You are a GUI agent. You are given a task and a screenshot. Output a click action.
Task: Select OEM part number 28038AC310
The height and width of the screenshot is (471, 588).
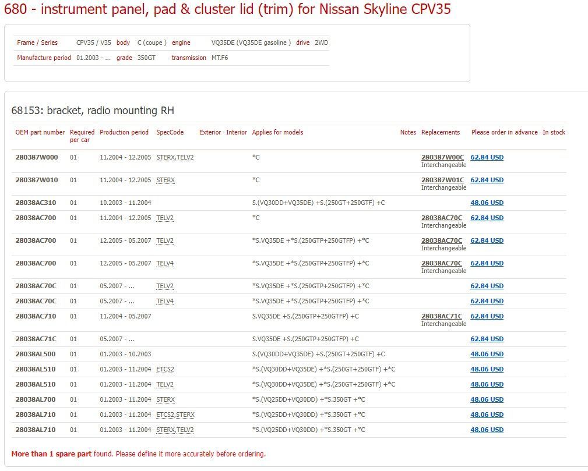coord(36,203)
